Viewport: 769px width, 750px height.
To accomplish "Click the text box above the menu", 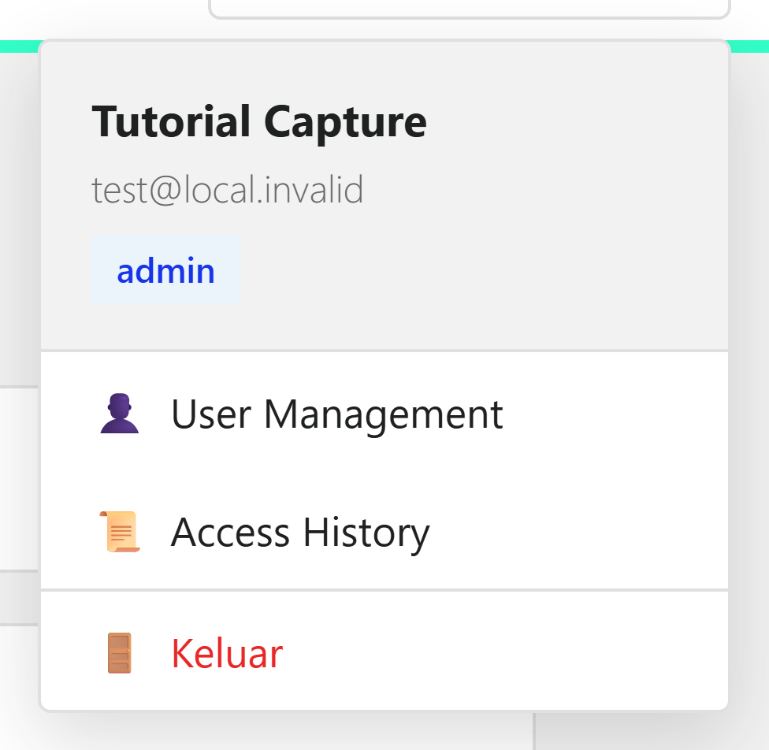I will tap(470, 9).
